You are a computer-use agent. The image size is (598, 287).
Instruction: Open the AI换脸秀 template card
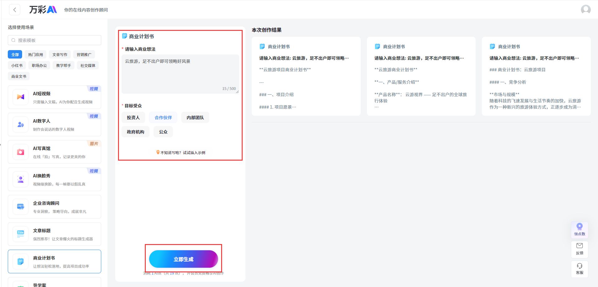(55, 179)
